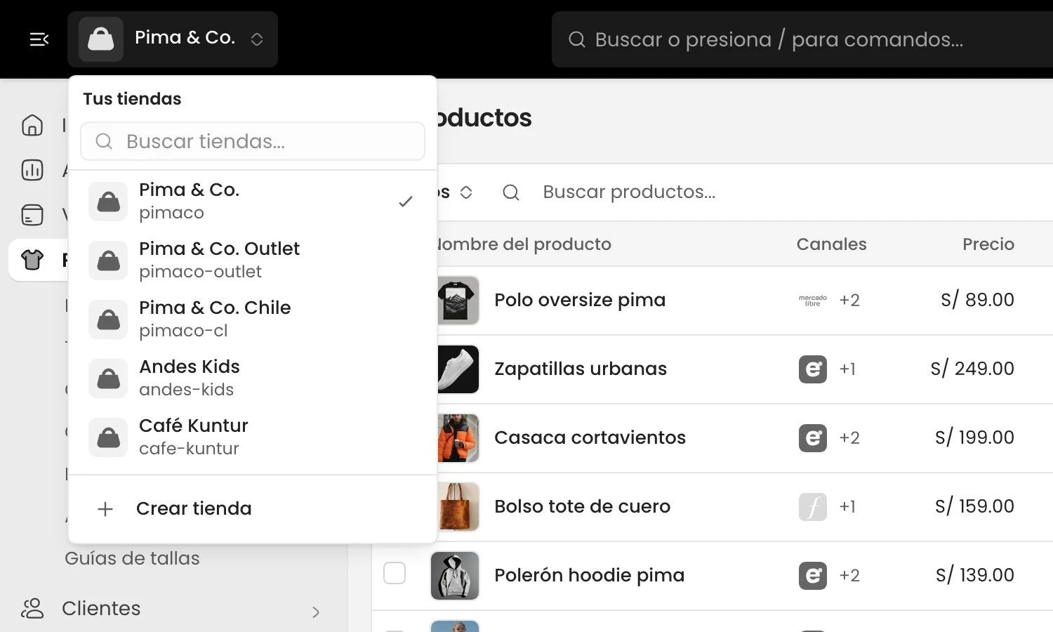The width and height of the screenshot is (1053, 632).
Task: Click channel icon for Bolso tote de cuero
Action: pos(813,507)
